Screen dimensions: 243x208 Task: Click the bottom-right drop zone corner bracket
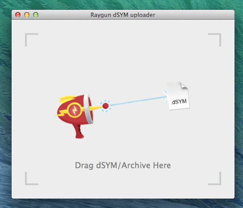214,178
